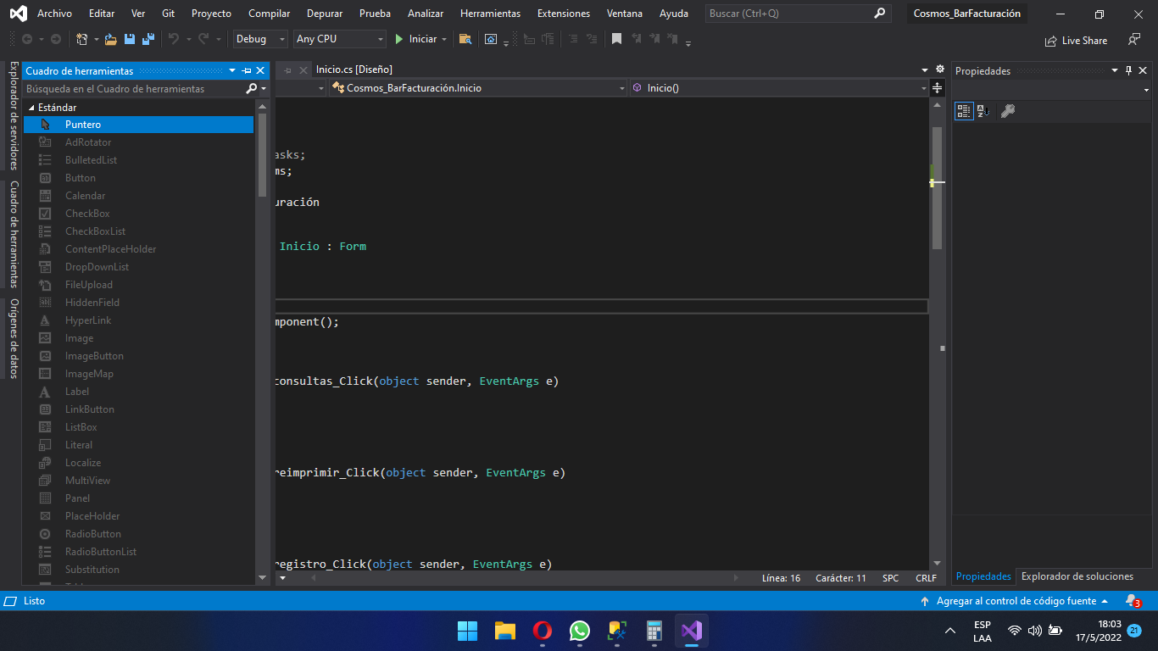Select the CheckBox toolbox item

point(138,214)
